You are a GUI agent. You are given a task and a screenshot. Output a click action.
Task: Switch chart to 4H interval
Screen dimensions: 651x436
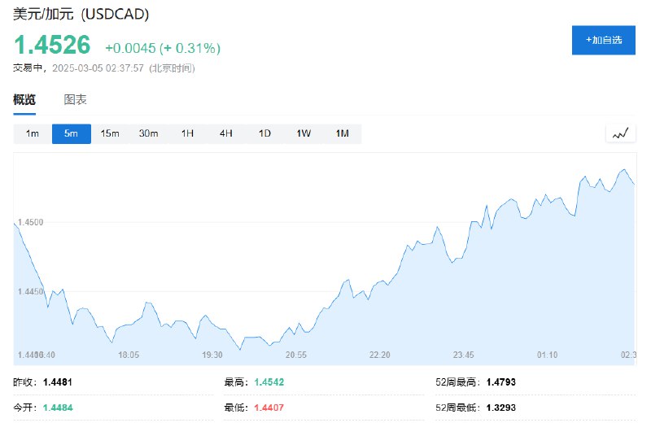[226, 133]
